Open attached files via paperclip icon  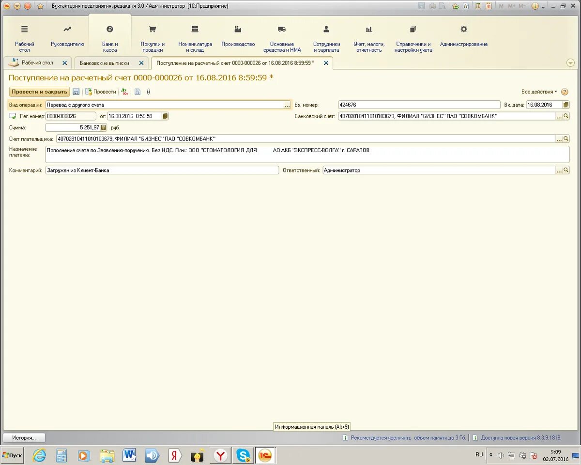coord(148,92)
